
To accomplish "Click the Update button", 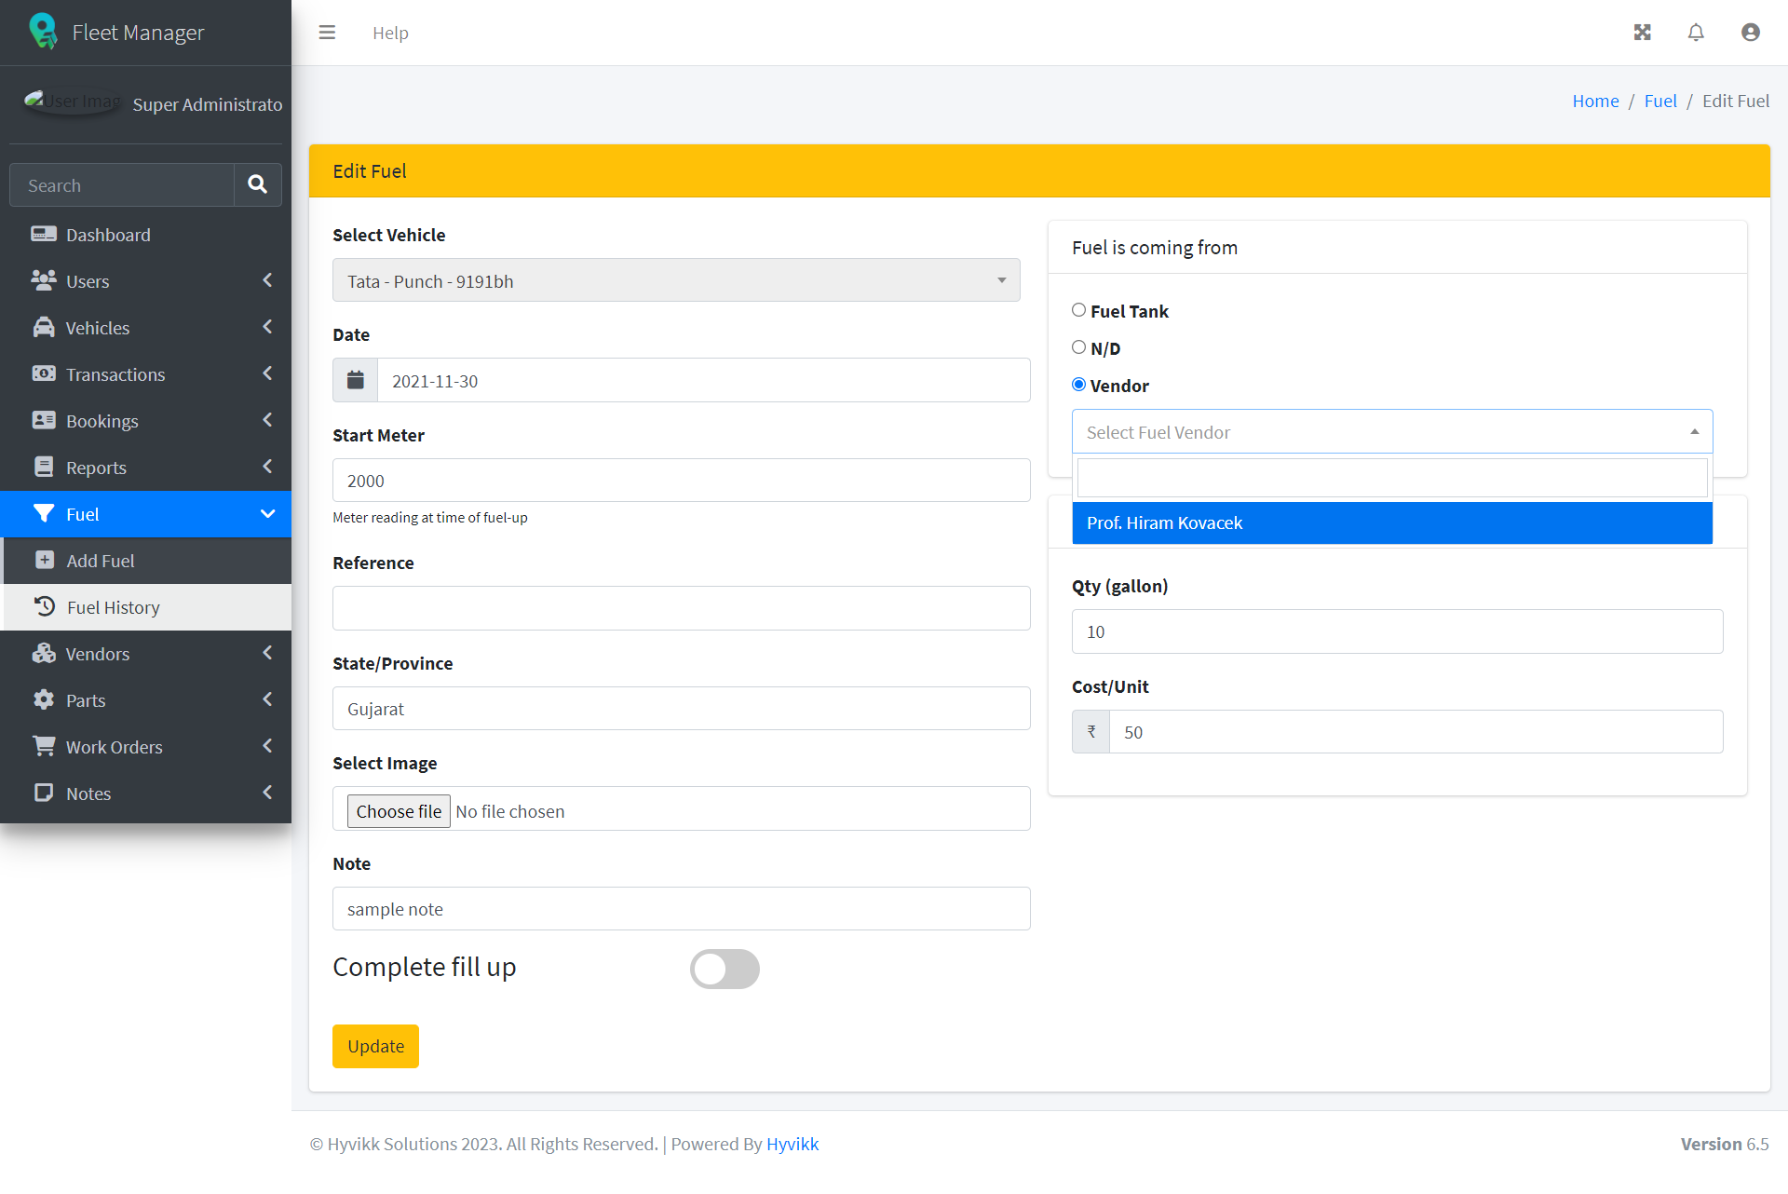I will point(375,1046).
